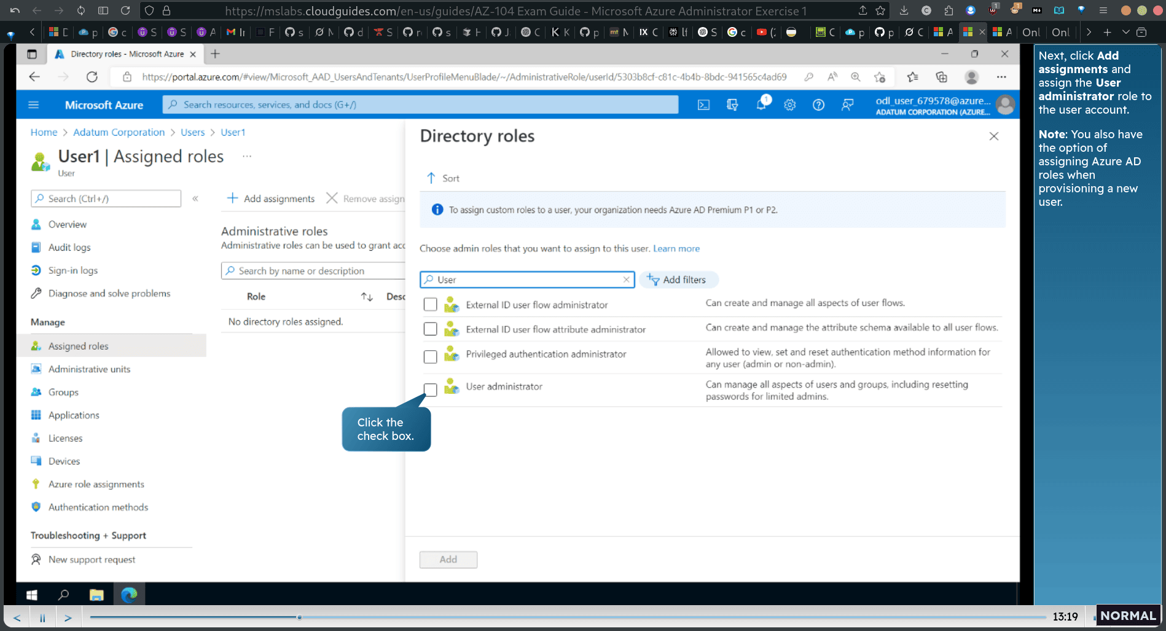Open Edge settings and more ellipsis
The height and width of the screenshot is (631, 1166).
1001,77
